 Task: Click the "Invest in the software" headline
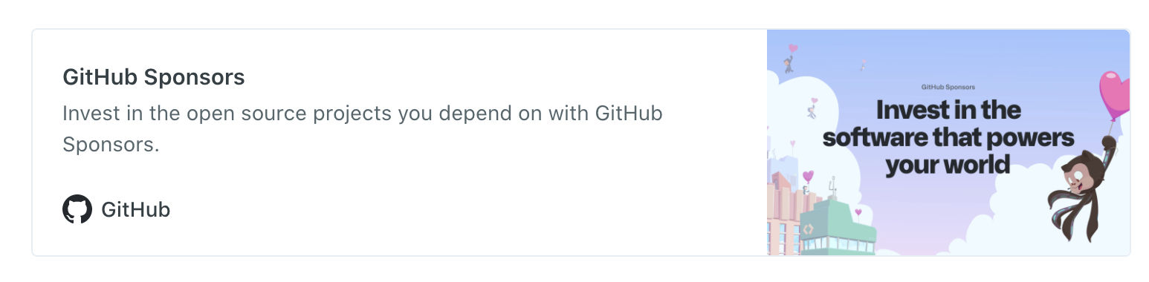[948, 138]
